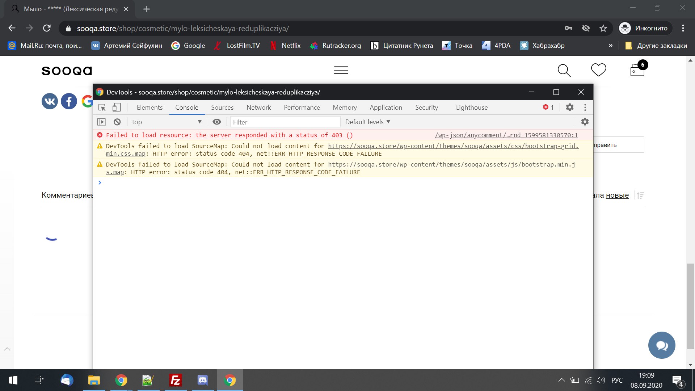Launch FileZilla from the taskbar
This screenshot has height=391, width=695.
click(x=175, y=381)
